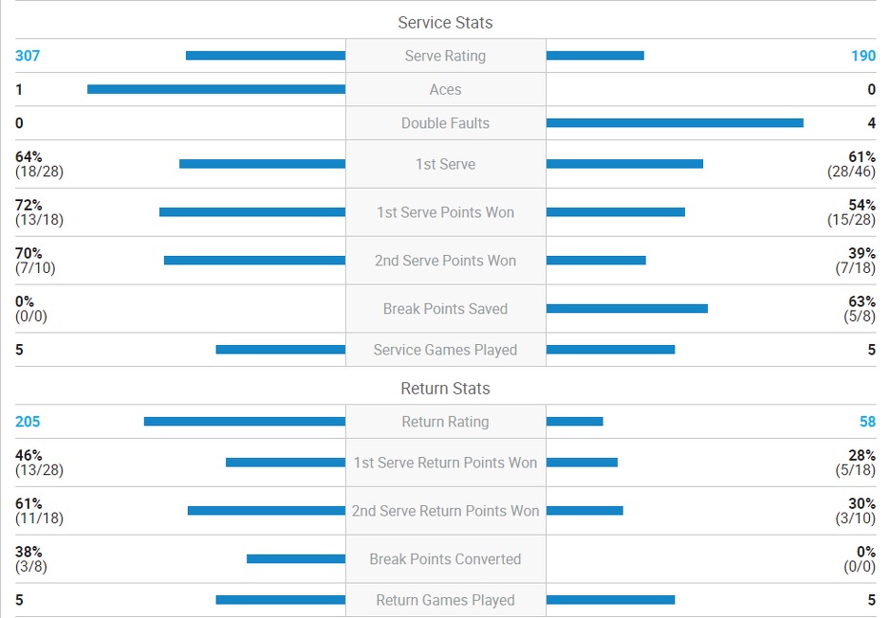Select the 38% (3/8) break points converted value

pyautogui.click(x=31, y=559)
